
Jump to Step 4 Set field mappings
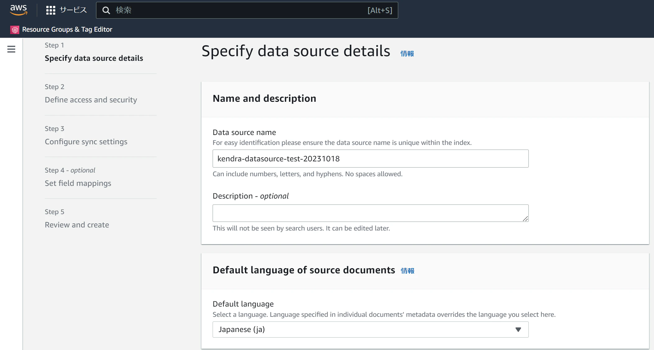point(78,183)
